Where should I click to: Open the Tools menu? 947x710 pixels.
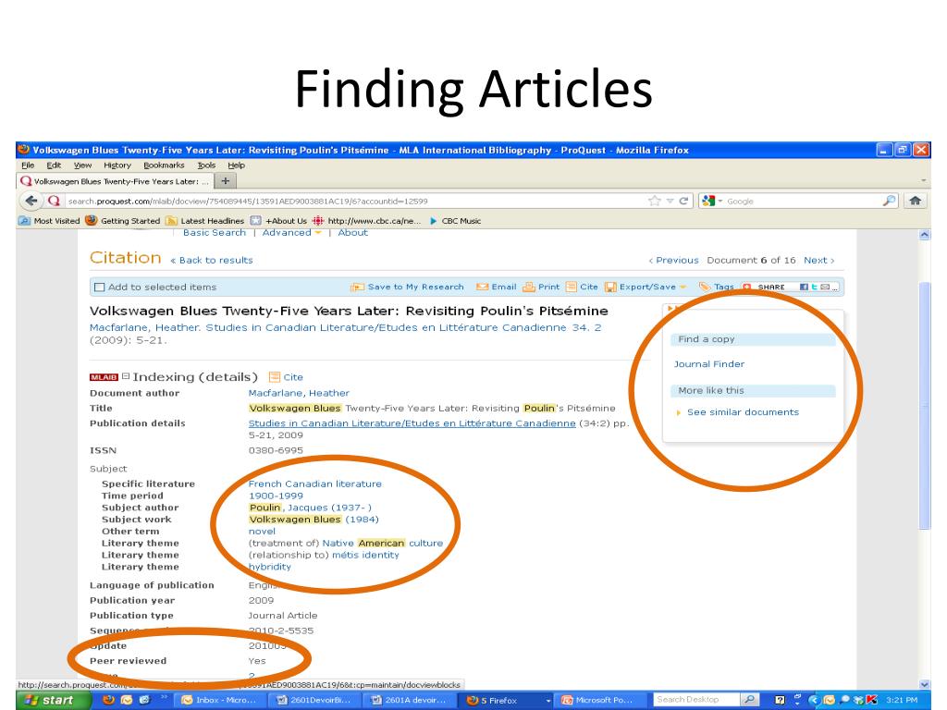[x=206, y=165]
